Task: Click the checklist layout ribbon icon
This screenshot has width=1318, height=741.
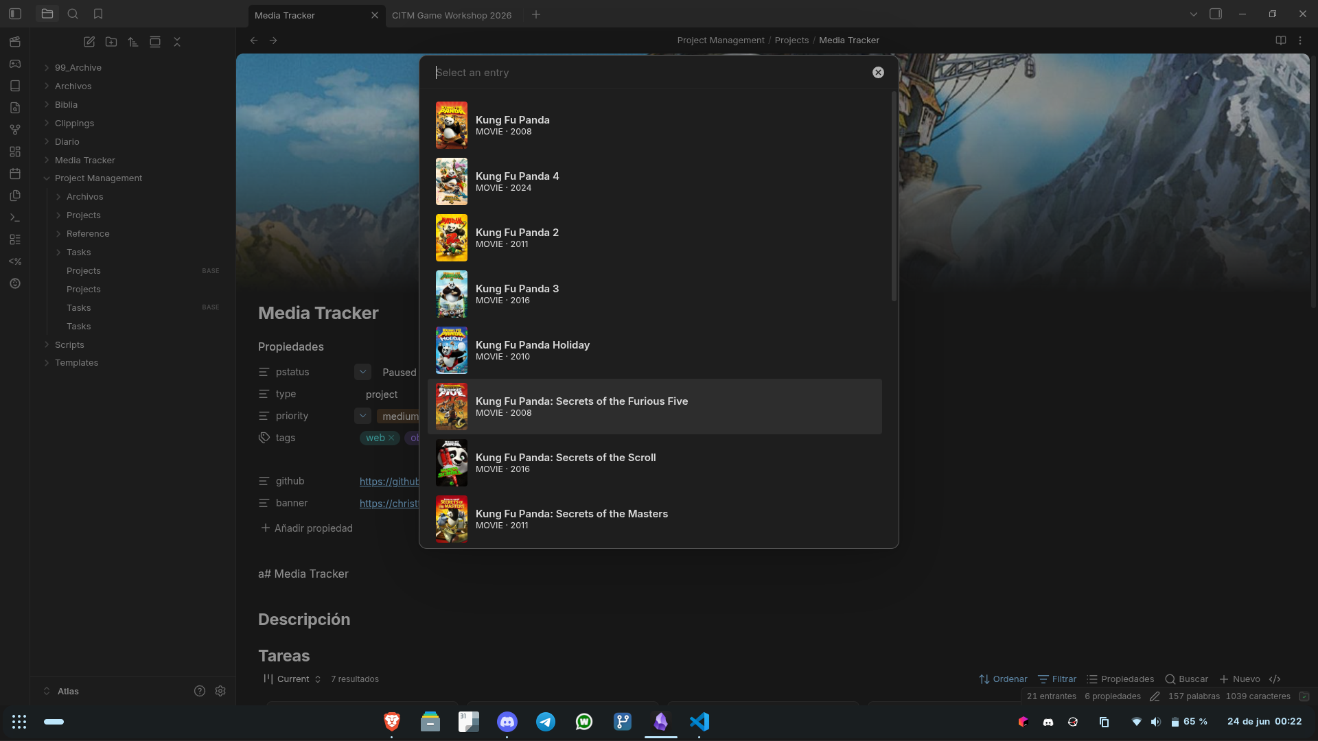Action: pos(15,239)
